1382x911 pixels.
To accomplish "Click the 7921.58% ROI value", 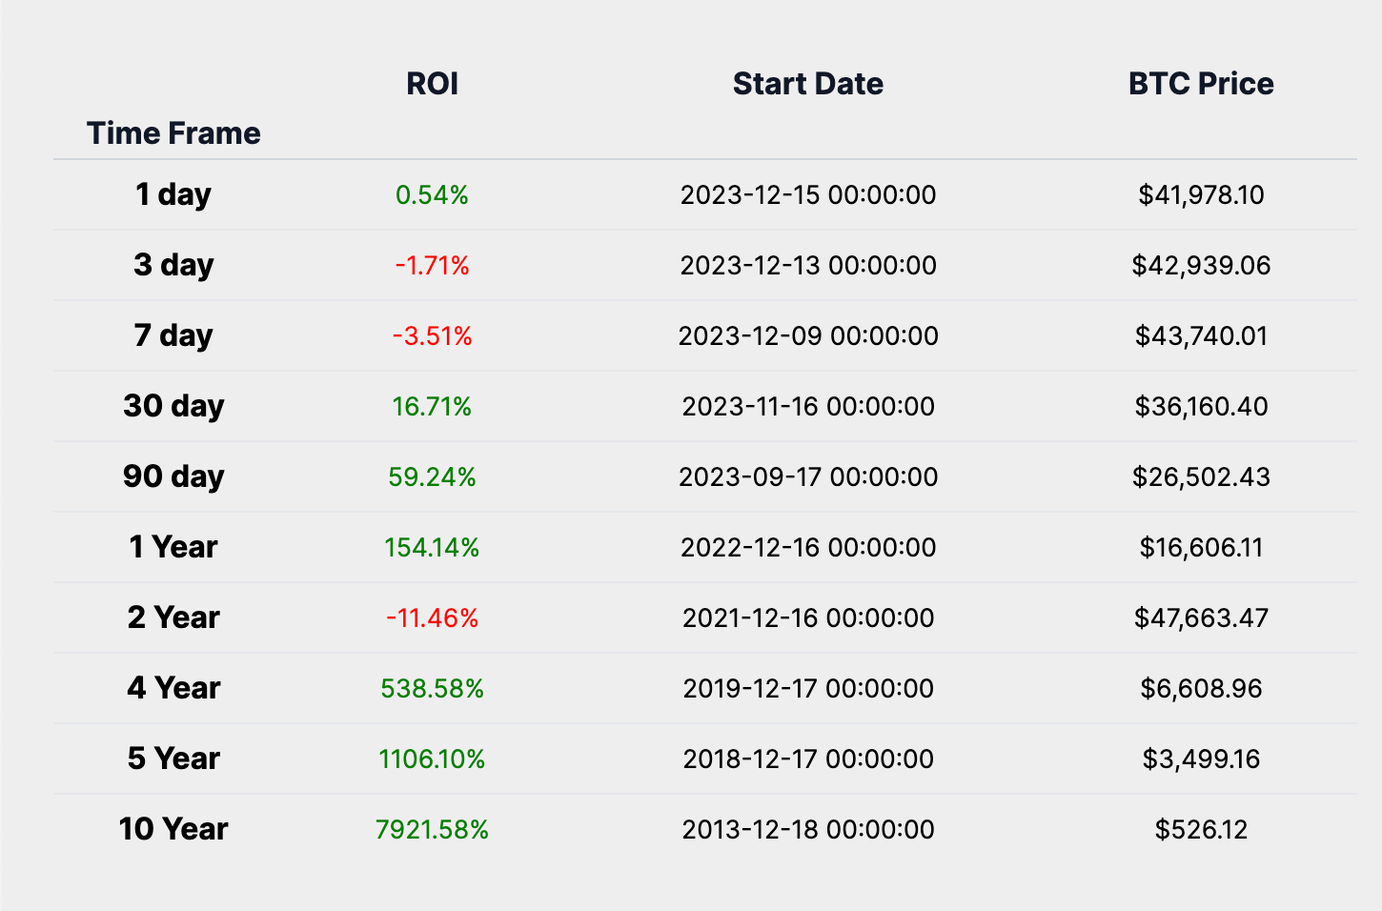I will click(432, 830).
